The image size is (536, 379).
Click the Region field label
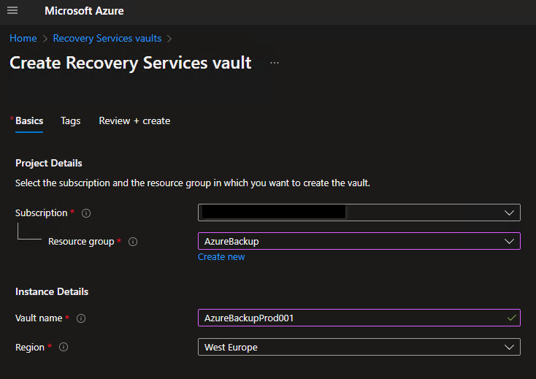point(30,348)
